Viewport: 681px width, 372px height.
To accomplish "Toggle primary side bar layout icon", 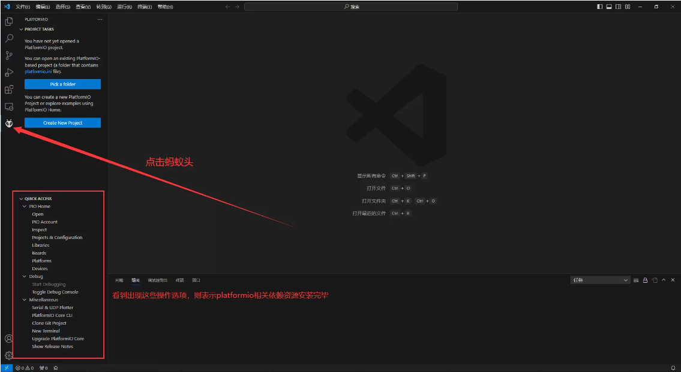I will coord(600,7).
